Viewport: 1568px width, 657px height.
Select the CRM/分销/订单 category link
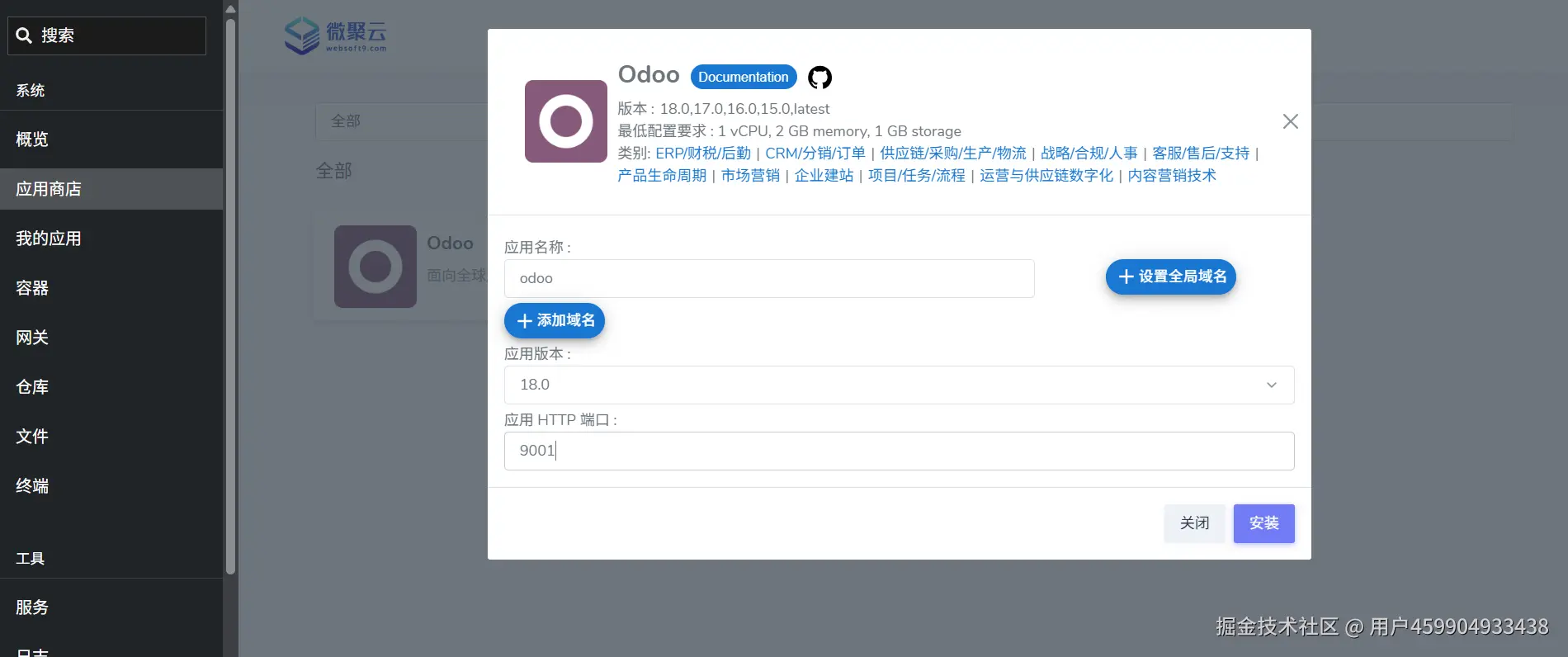pyautogui.click(x=815, y=154)
